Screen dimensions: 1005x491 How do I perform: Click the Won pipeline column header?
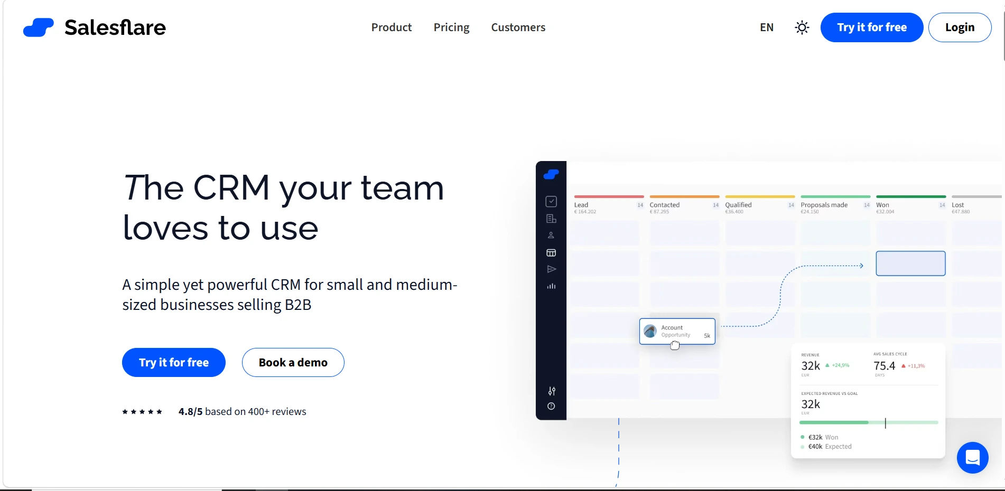911,205
